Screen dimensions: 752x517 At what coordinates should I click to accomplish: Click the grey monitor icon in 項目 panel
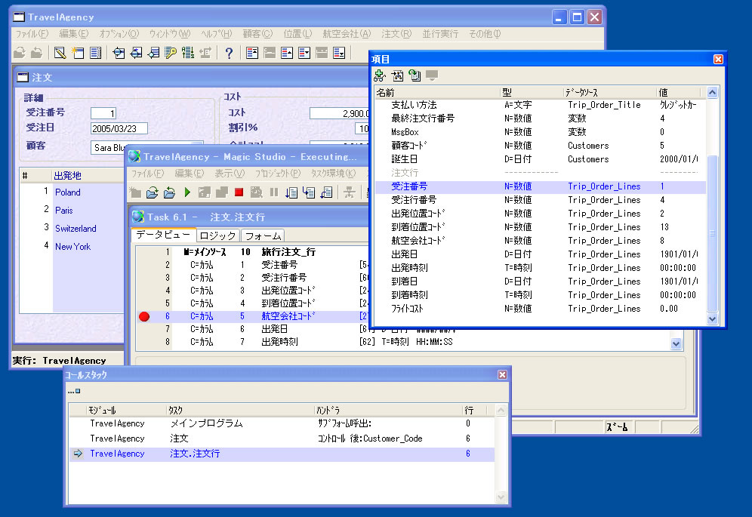pos(432,75)
